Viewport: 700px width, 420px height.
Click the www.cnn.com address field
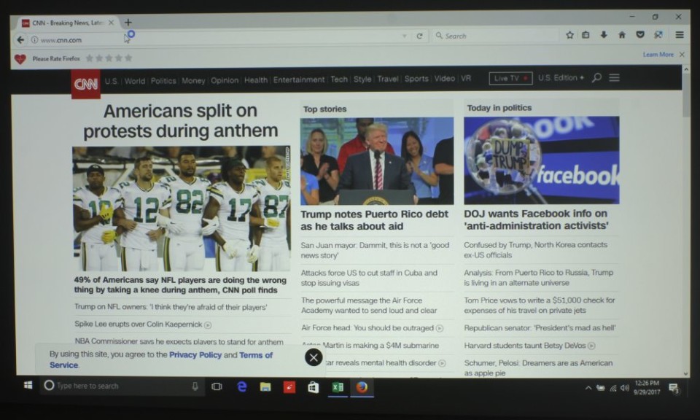(214, 39)
